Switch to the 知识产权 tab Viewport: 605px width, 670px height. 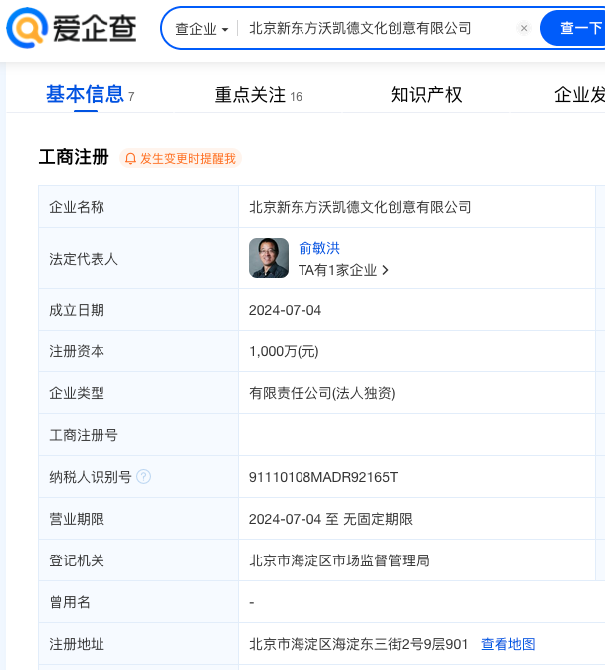(426, 95)
